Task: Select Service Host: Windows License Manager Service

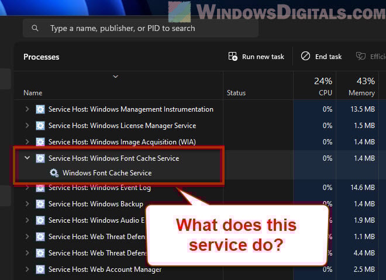Action: [x=122, y=126]
